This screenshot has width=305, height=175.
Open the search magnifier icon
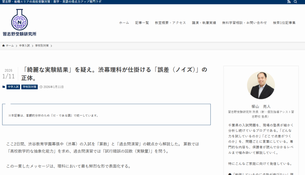click(x=295, y=2)
